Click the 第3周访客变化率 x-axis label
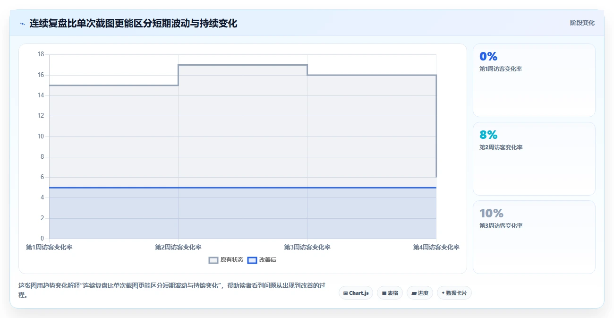Screen dimensions: 614x318 [307, 247]
